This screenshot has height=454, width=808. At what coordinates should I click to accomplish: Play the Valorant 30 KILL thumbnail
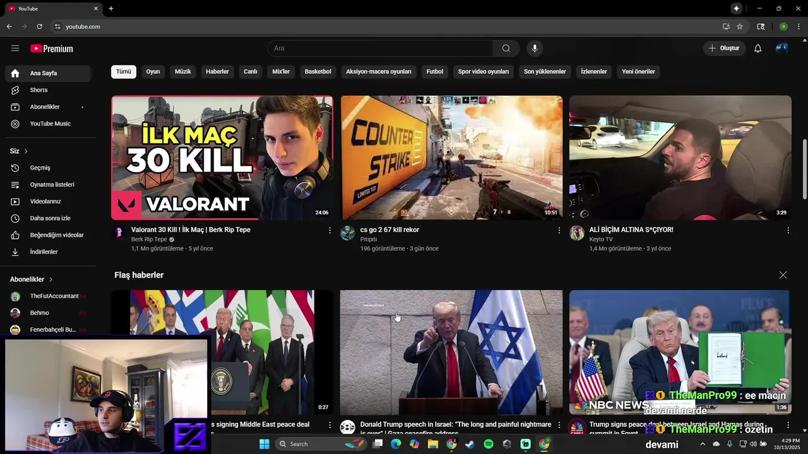(x=222, y=158)
